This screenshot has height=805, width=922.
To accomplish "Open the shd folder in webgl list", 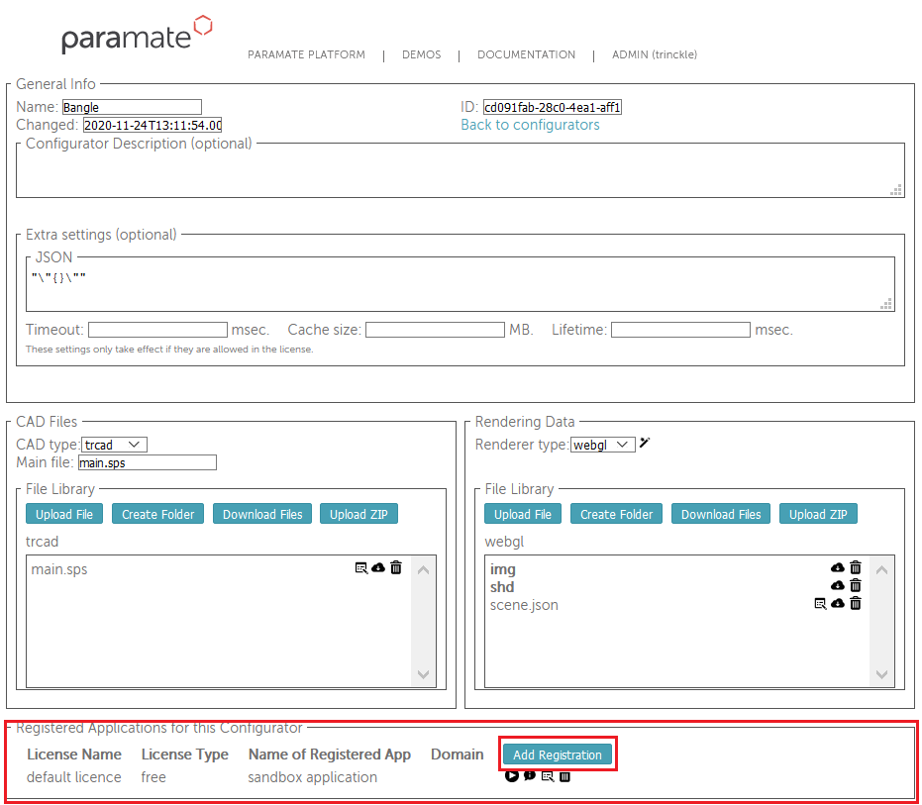I will pos(502,587).
